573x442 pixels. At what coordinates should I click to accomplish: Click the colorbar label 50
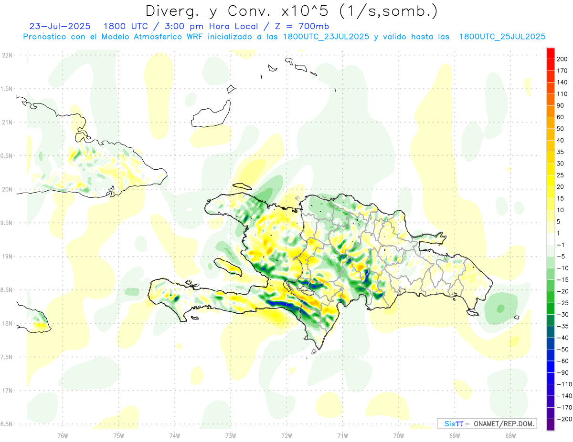coord(561,129)
